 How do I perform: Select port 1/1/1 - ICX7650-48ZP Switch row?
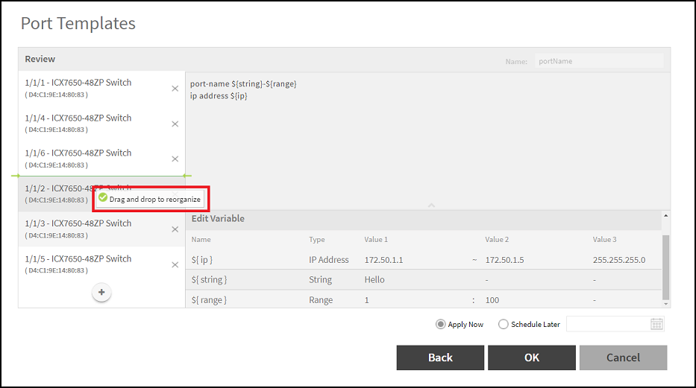[x=101, y=88]
